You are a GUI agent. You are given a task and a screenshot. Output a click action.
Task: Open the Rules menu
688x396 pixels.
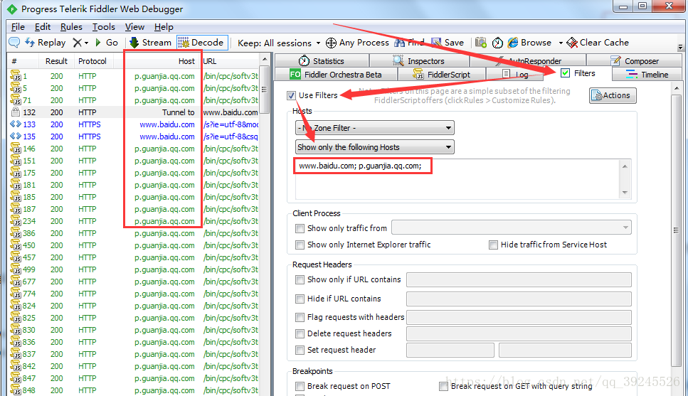click(x=71, y=27)
